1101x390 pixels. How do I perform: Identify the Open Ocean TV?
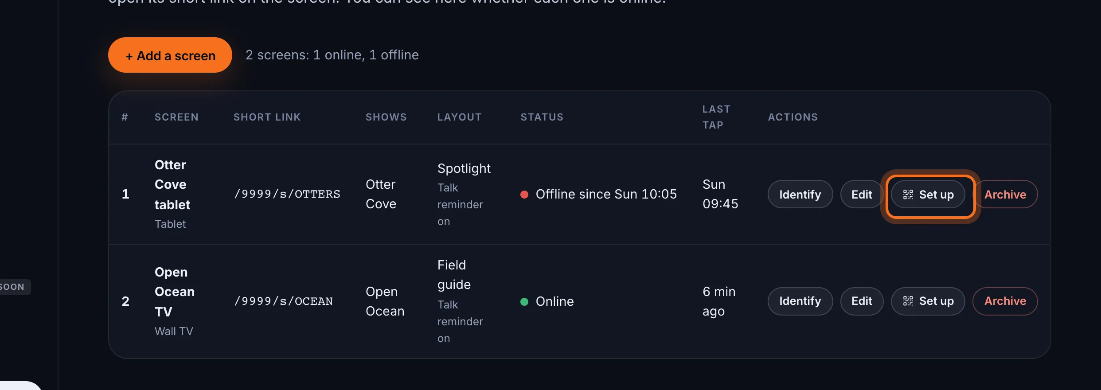(800, 301)
